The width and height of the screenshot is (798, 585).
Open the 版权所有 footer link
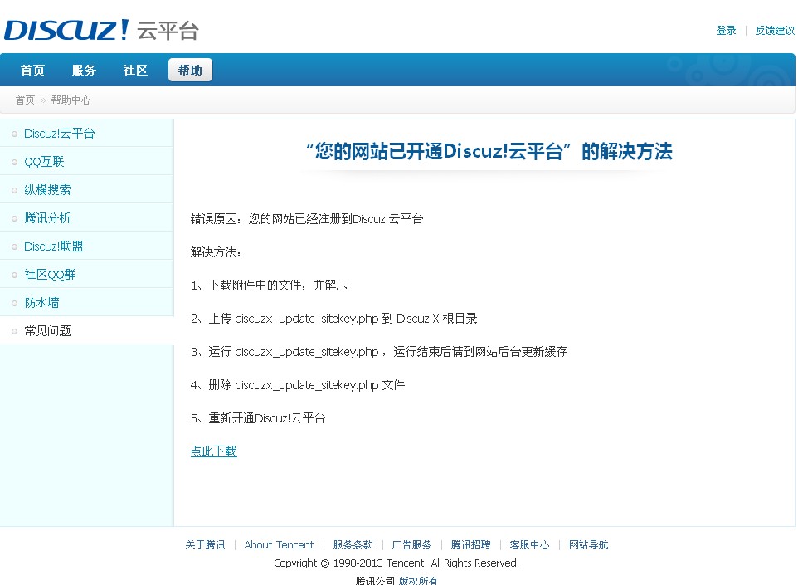(418, 580)
